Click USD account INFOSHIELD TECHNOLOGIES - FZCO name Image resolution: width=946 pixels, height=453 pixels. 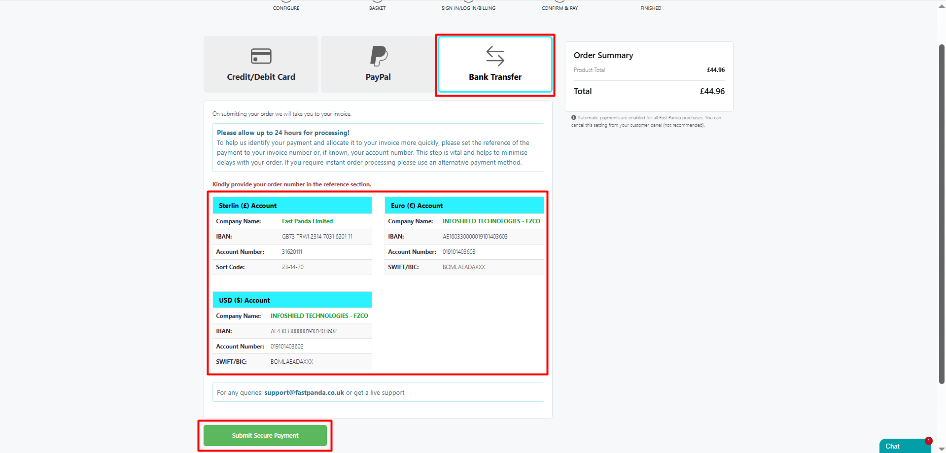pyautogui.click(x=319, y=316)
